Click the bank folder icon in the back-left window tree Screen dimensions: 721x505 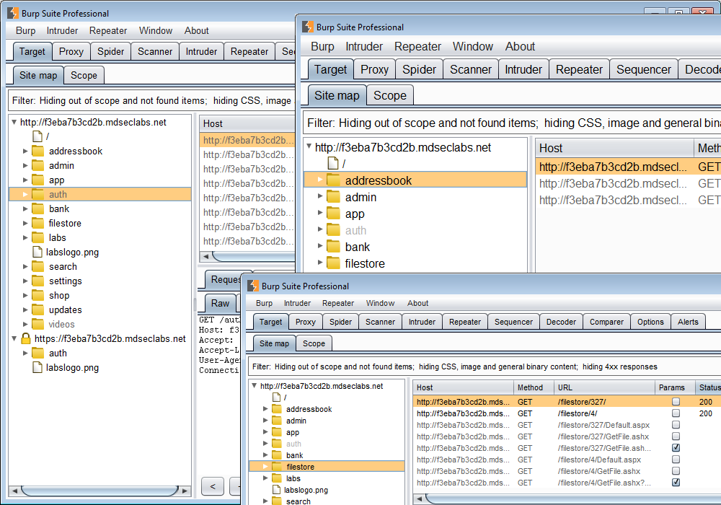37,208
